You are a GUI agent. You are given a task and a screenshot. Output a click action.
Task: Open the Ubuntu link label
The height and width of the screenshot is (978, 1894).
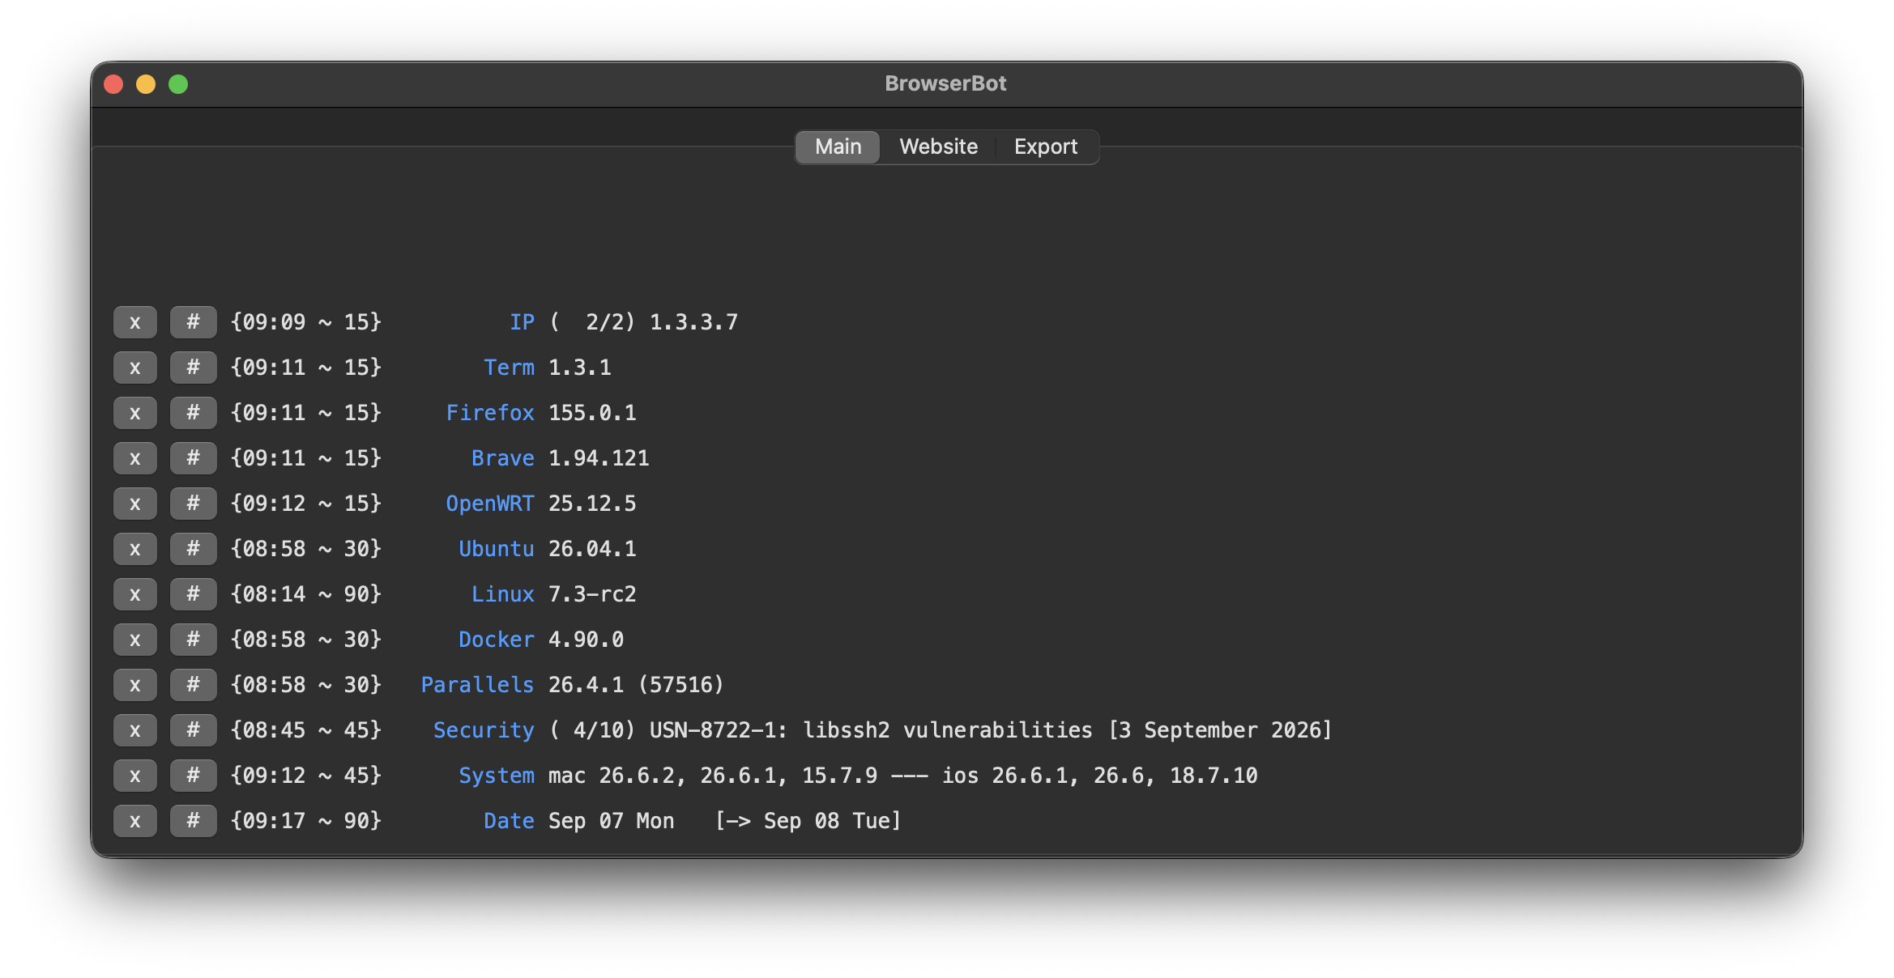(x=496, y=549)
